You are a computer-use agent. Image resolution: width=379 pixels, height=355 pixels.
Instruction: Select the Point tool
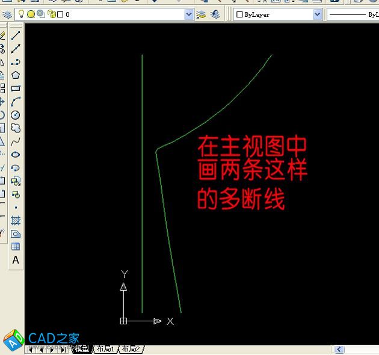16,208
